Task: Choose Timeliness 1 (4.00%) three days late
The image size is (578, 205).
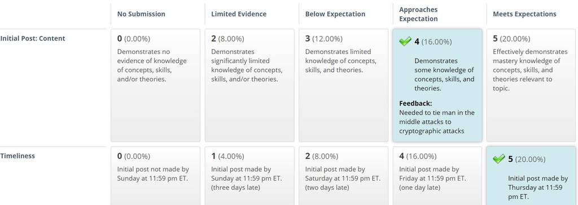Action: [x=249, y=176]
